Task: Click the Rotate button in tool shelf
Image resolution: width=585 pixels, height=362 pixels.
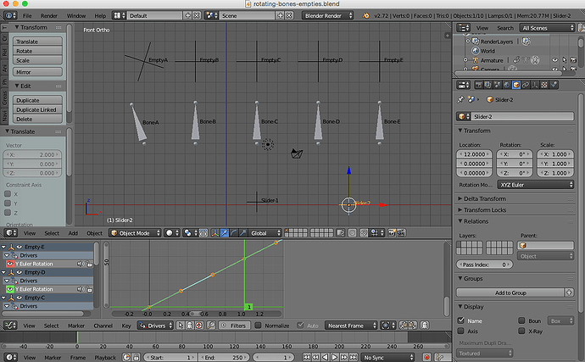Action: click(x=37, y=51)
